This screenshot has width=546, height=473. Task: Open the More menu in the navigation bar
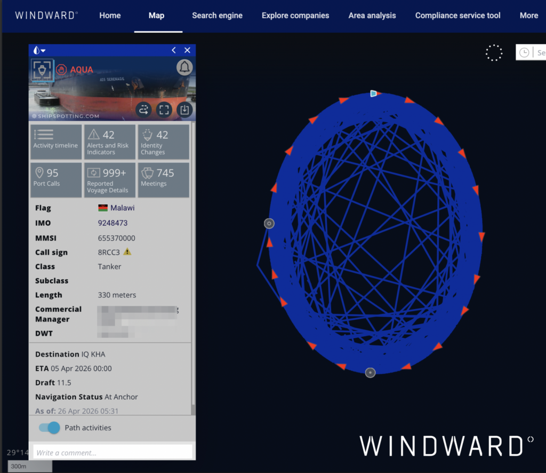[x=528, y=15]
